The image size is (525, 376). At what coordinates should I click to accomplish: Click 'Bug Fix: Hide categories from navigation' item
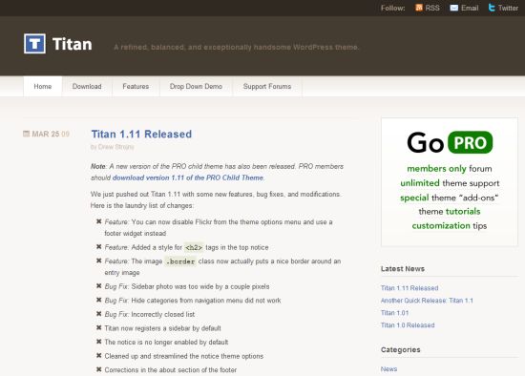tap(193, 301)
